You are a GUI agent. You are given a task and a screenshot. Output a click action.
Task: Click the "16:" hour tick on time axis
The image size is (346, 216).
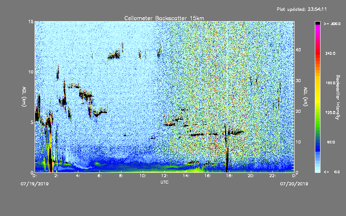click(208, 176)
